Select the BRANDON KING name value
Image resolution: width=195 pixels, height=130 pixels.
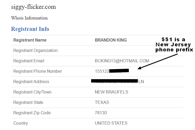pos(111,40)
